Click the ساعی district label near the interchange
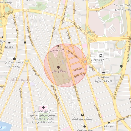This screenshot has height=131, width=131. coord(90,32)
